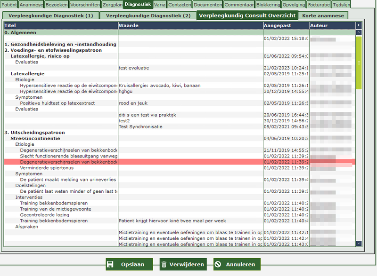This screenshot has width=377, height=276.
Task: Select the 3. Uitscheidingspatroon category row
Action: (x=34, y=133)
